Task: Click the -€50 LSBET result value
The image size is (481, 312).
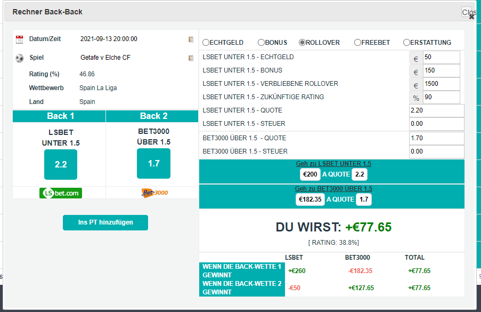Action: tap(295, 288)
